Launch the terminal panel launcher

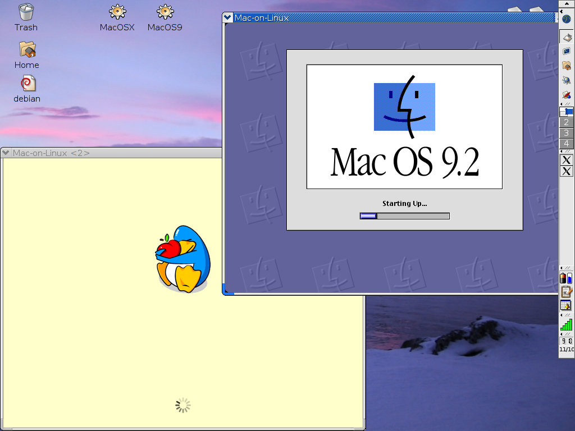(x=567, y=51)
